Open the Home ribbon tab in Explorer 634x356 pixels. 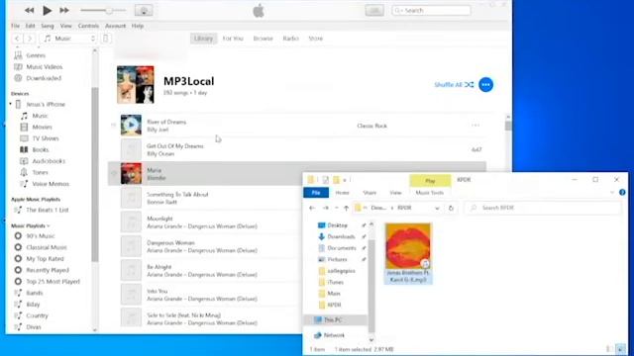342,193
